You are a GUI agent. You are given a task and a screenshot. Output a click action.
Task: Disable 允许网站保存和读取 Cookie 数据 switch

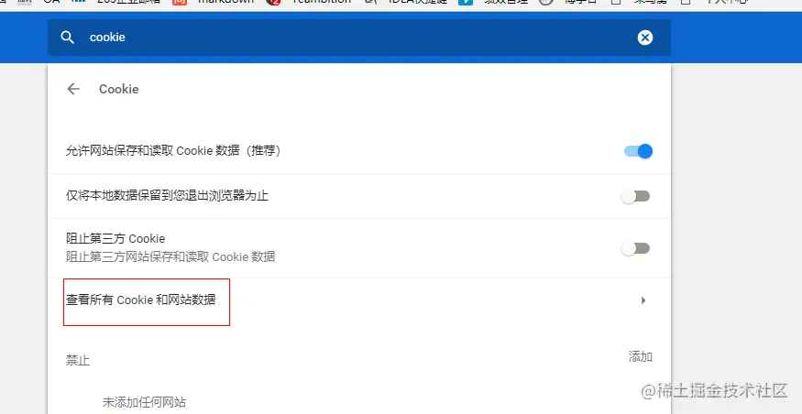[638, 151]
